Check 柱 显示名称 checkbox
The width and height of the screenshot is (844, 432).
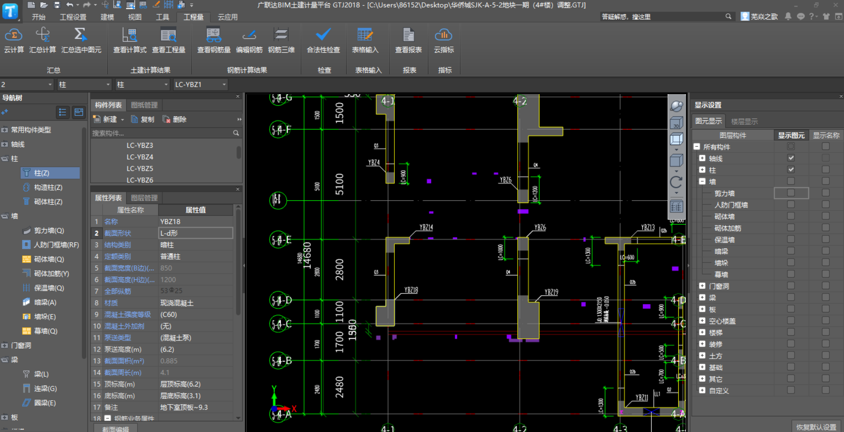tap(825, 169)
